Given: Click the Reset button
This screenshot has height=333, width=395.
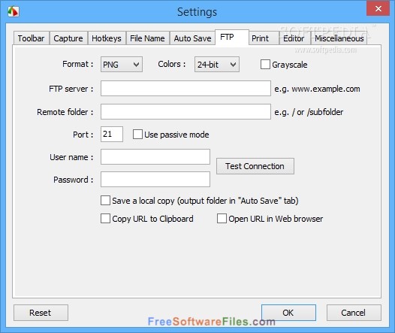Looking at the screenshot, I should click(x=41, y=313).
